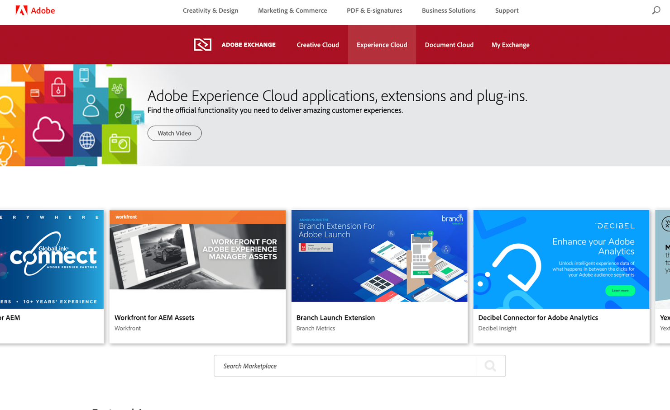Click Learn more on the Decibel tile
Viewport: 670px width, 410px height.
pyautogui.click(x=620, y=291)
